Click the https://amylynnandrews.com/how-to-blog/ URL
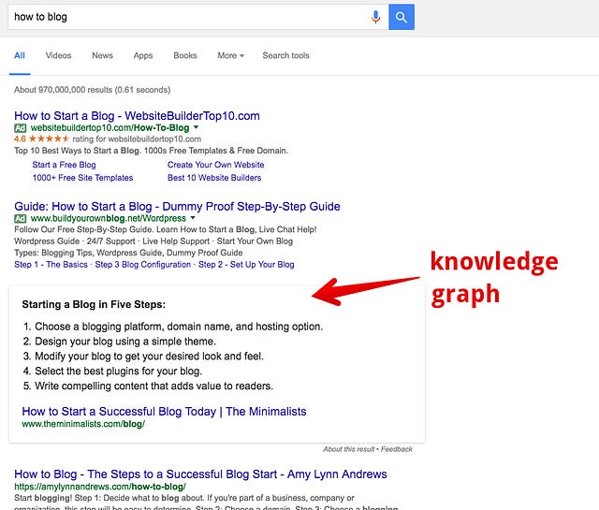 (100, 487)
